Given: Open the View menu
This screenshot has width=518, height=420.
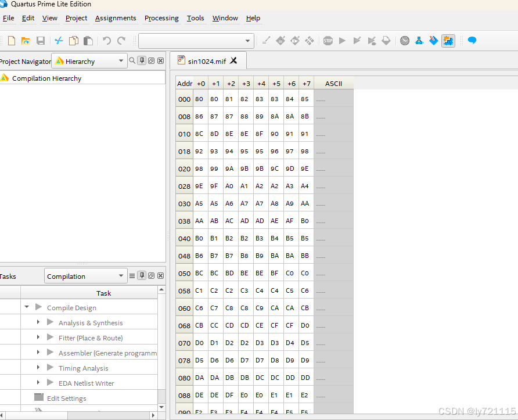Looking at the screenshot, I should coord(50,18).
